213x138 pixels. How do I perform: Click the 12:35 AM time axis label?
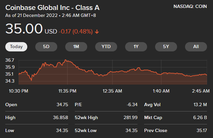pos(112,91)
